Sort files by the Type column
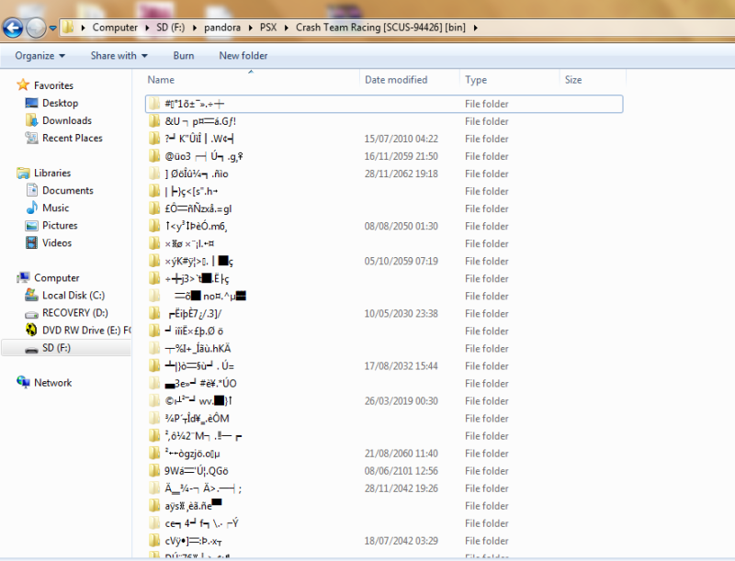The image size is (735, 561). [476, 80]
